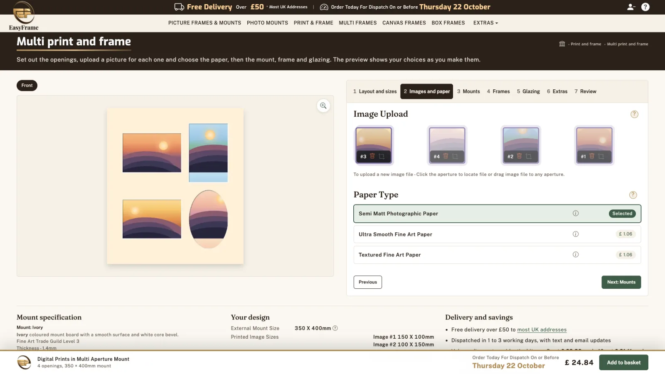Image resolution: width=665 pixels, height=374 pixels.
Task: Open the user account icon
Action: pyautogui.click(x=631, y=7)
